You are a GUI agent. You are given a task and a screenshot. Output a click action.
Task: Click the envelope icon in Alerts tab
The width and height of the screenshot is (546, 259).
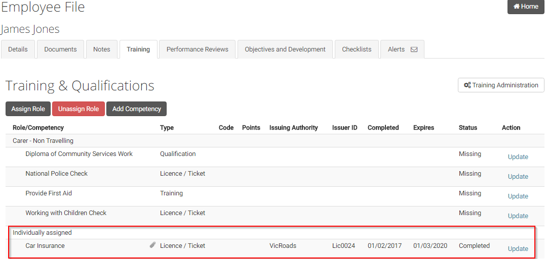coord(414,49)
